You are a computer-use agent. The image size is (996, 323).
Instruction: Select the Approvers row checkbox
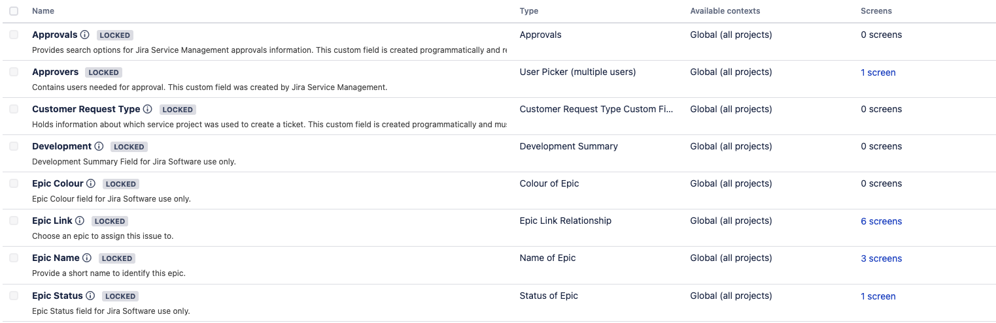tap(14, 72)
